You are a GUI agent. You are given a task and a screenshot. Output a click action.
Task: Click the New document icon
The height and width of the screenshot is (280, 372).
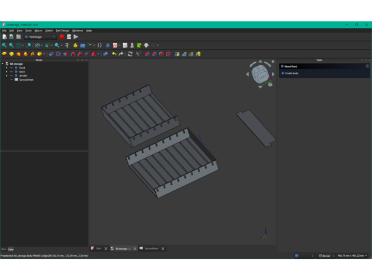[5, 37]
